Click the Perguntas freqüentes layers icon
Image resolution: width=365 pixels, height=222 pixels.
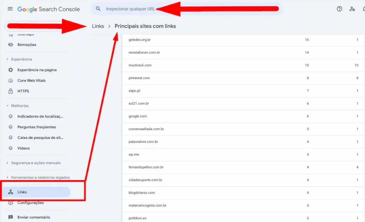[x=11, y=127]
